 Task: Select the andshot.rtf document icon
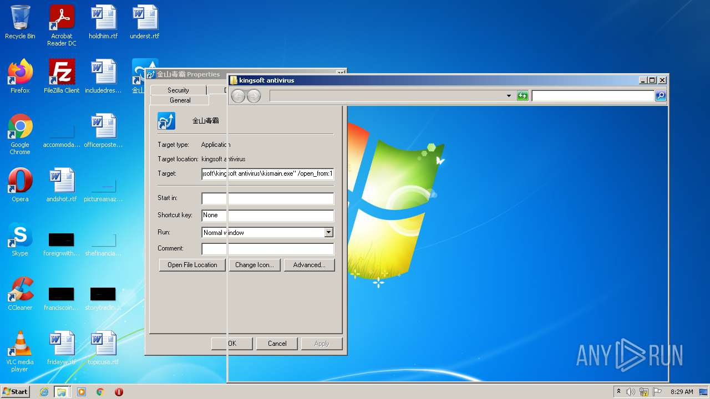[x=62, y=185]
